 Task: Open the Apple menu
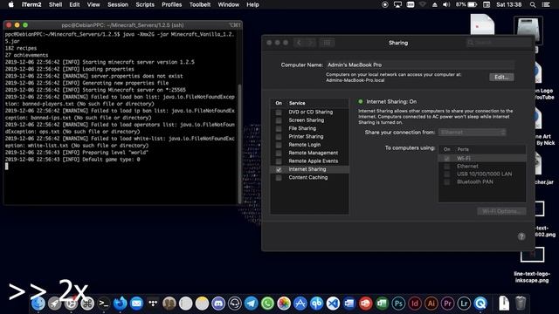coord(11,4)
